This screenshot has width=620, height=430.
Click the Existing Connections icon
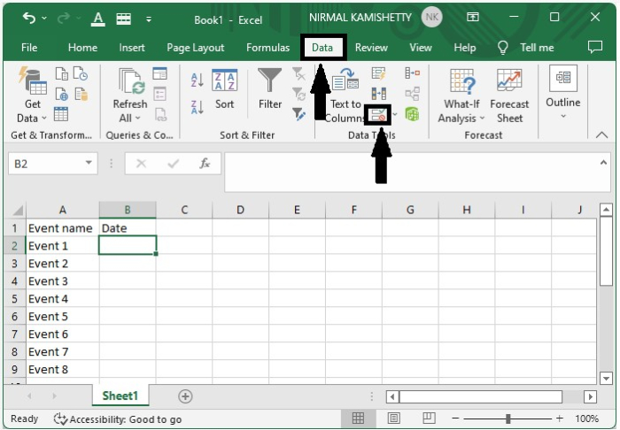coord(81,95)
